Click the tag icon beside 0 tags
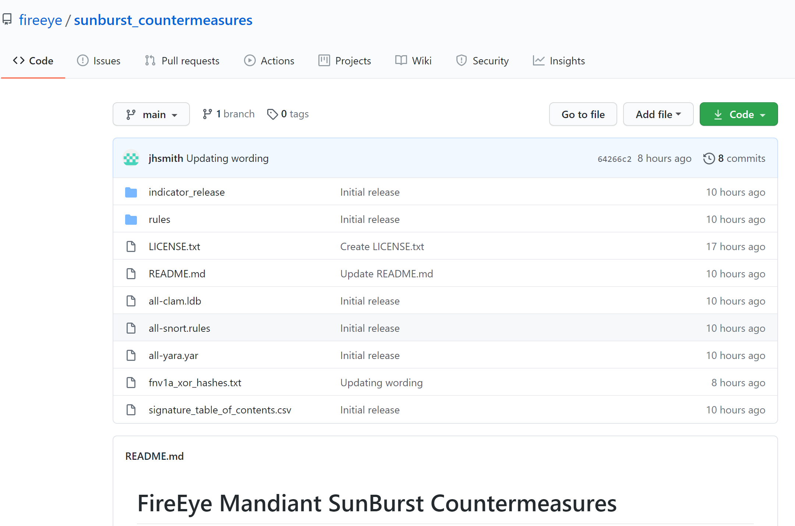The height and width of the screenshot is (526, 795). click(272, 114)
